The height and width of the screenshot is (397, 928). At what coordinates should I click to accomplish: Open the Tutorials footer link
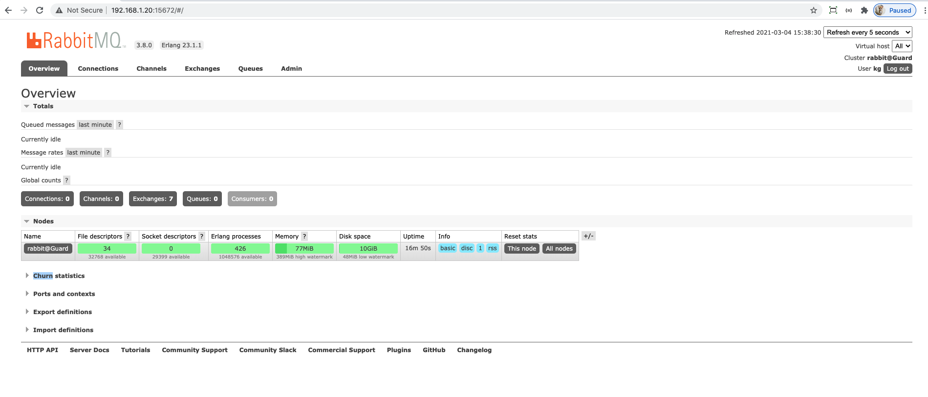135,350
